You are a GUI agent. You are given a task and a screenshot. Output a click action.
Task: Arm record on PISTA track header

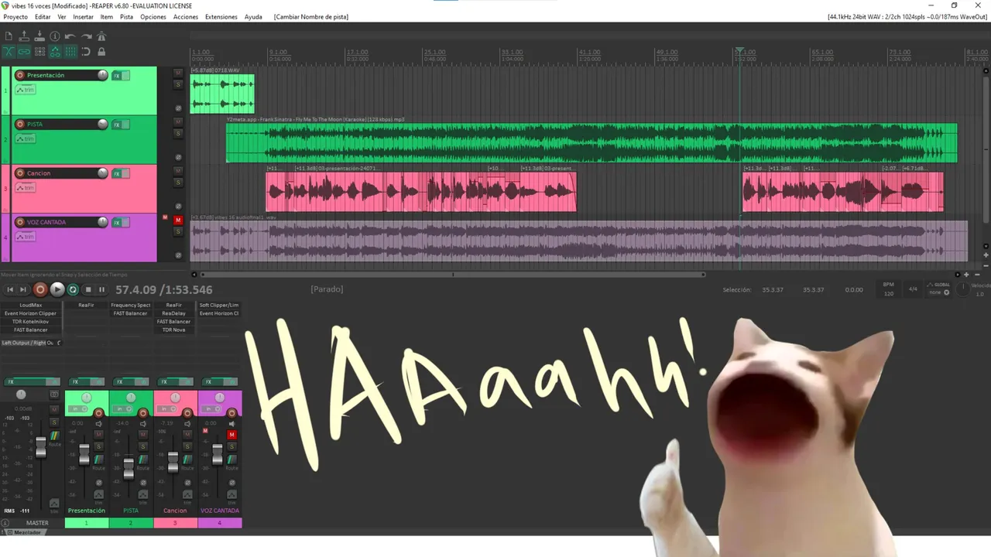point(20,125)
